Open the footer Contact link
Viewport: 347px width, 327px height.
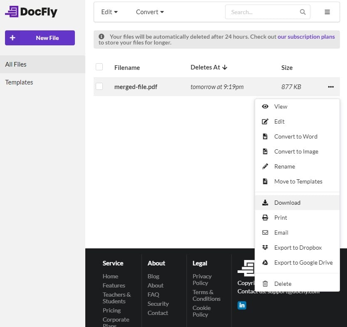(x=158, y=312)
